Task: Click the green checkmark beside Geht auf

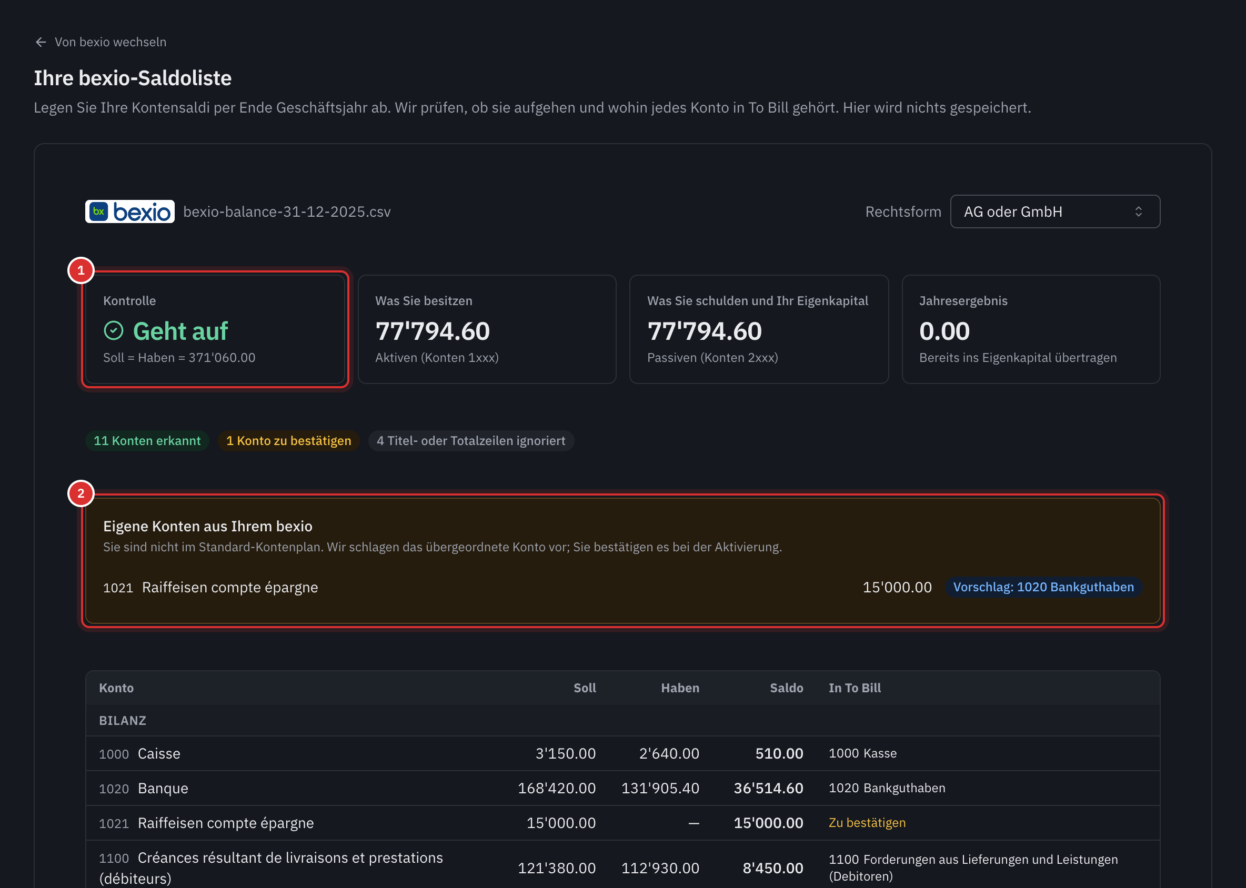Action: point(114,330)
